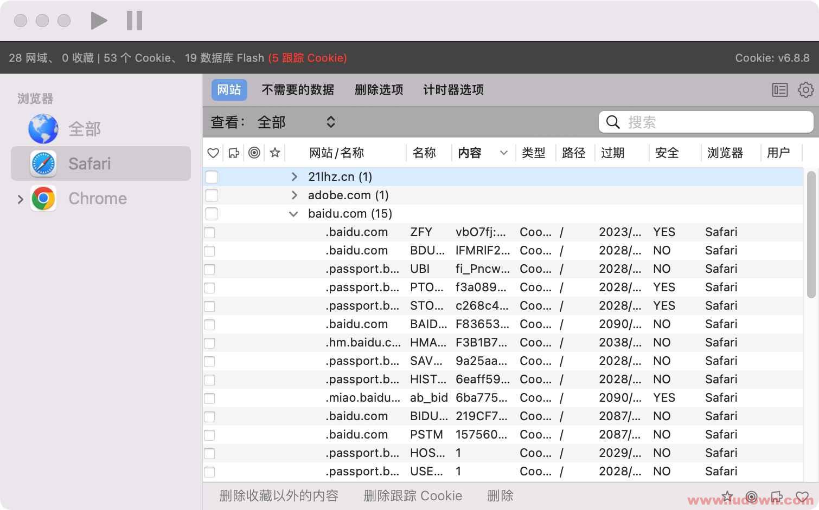The height and width of the screenshot is (510, 819).
Task: Click the 删除 button
Action: pyautogui.click(x=500, y=496)
